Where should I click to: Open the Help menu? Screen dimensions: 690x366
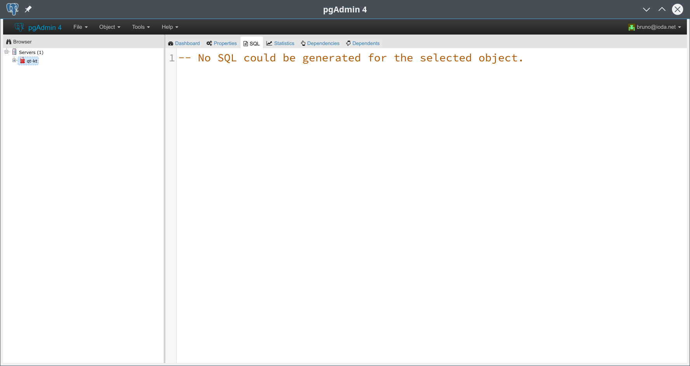(170, 27)
